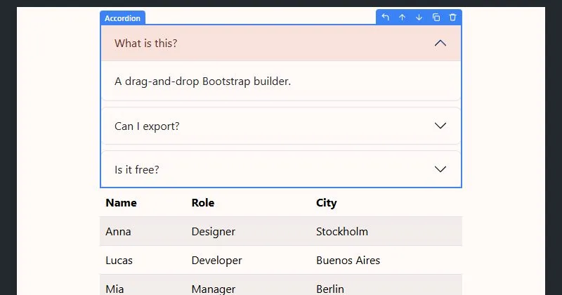Select the Manager table cell
Screen dimensions: 562x295
point(248,285)
